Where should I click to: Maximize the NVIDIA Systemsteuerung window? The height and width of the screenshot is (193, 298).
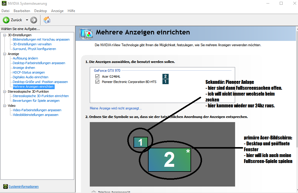click(x=281, y=4)
